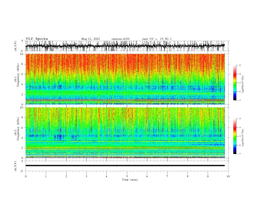Click the ch.1 spectrogram color bar
This screenshot has width=257, height=198.
[x=235, y=83]
